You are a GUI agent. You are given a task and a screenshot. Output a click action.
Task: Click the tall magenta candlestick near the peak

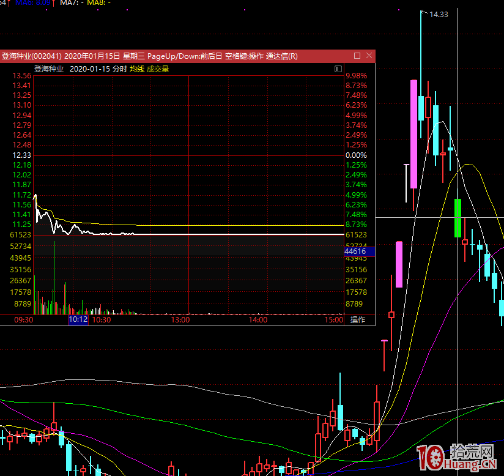pyautogui.click(x=414, y=133)
